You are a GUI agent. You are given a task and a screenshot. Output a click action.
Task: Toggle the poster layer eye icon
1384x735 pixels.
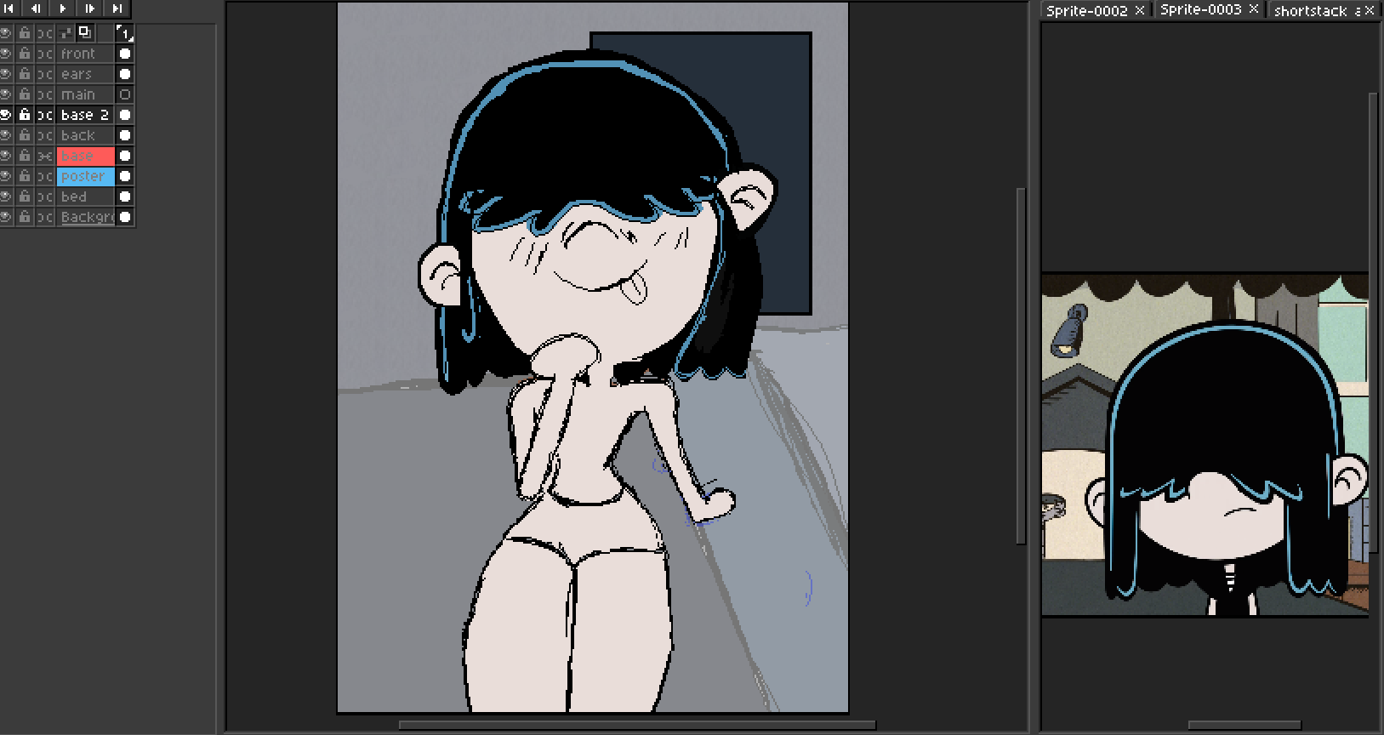pos(6,176)
